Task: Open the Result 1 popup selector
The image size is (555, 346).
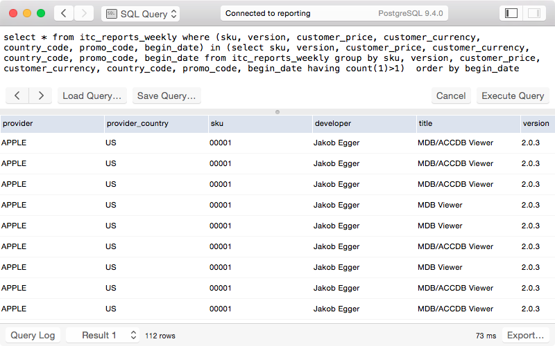Action: click(103, 335)
